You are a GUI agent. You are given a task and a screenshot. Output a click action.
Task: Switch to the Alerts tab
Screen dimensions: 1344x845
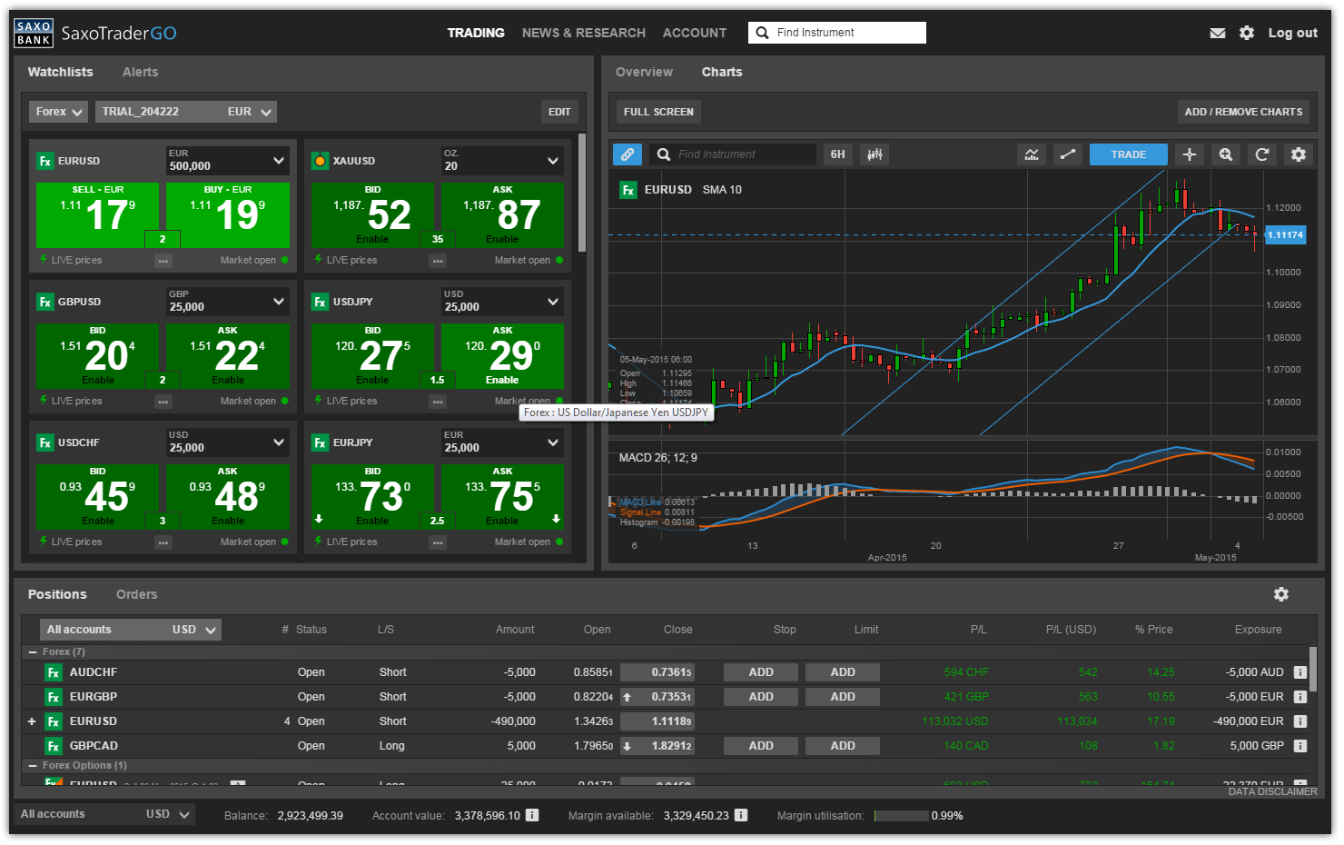pos(140,72)
